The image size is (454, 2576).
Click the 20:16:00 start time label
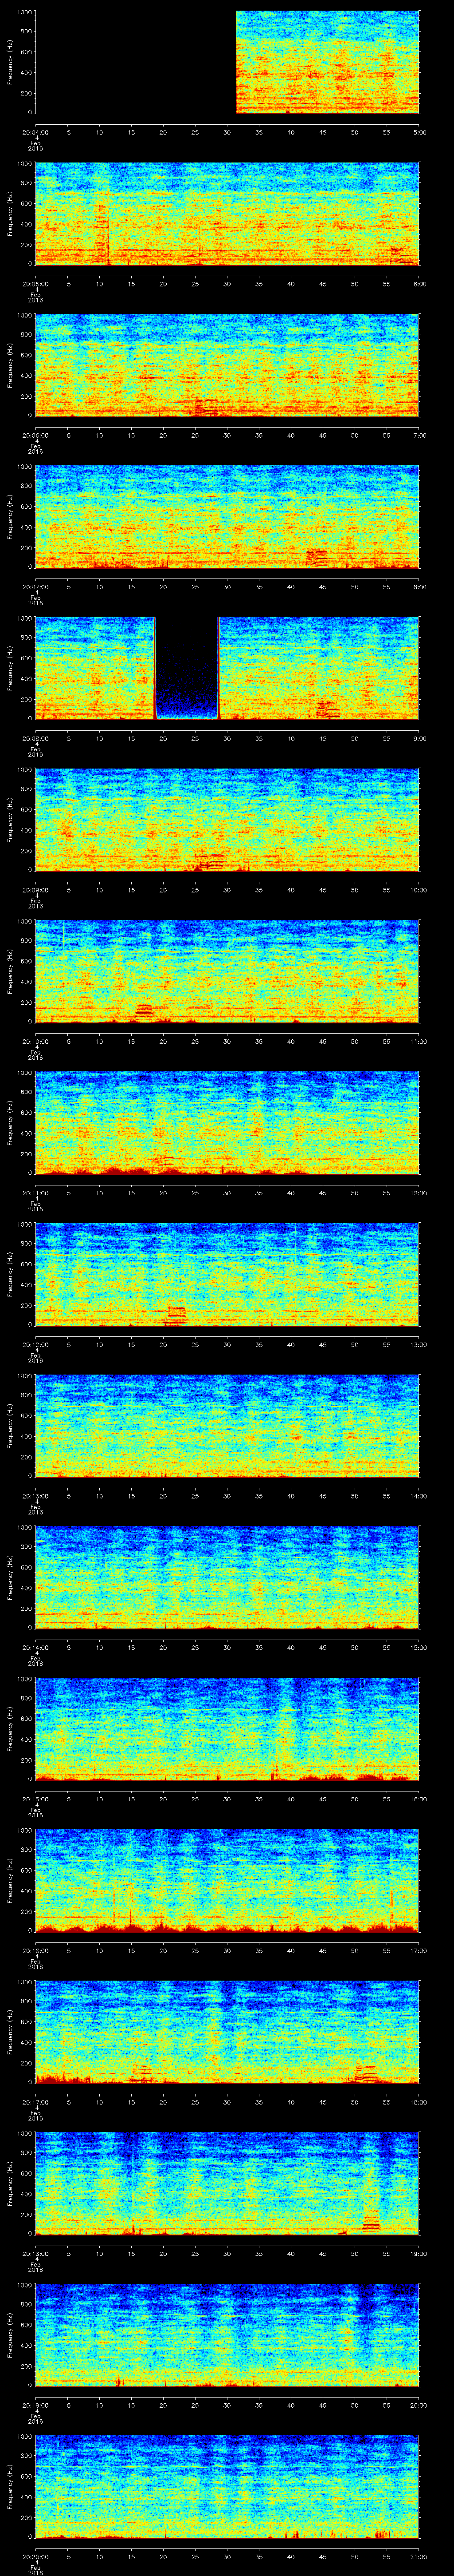pyautogui.click(x=36, y=1950)
